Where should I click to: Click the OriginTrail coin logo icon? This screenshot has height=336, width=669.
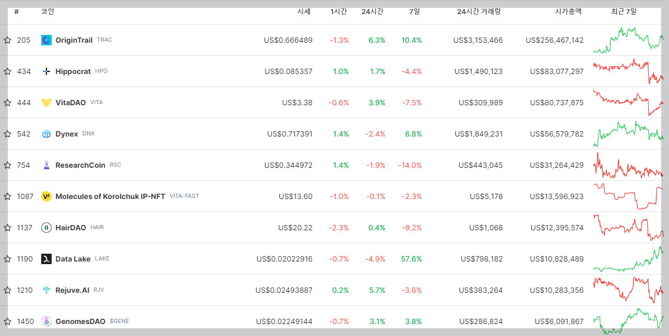click(46, 40)
